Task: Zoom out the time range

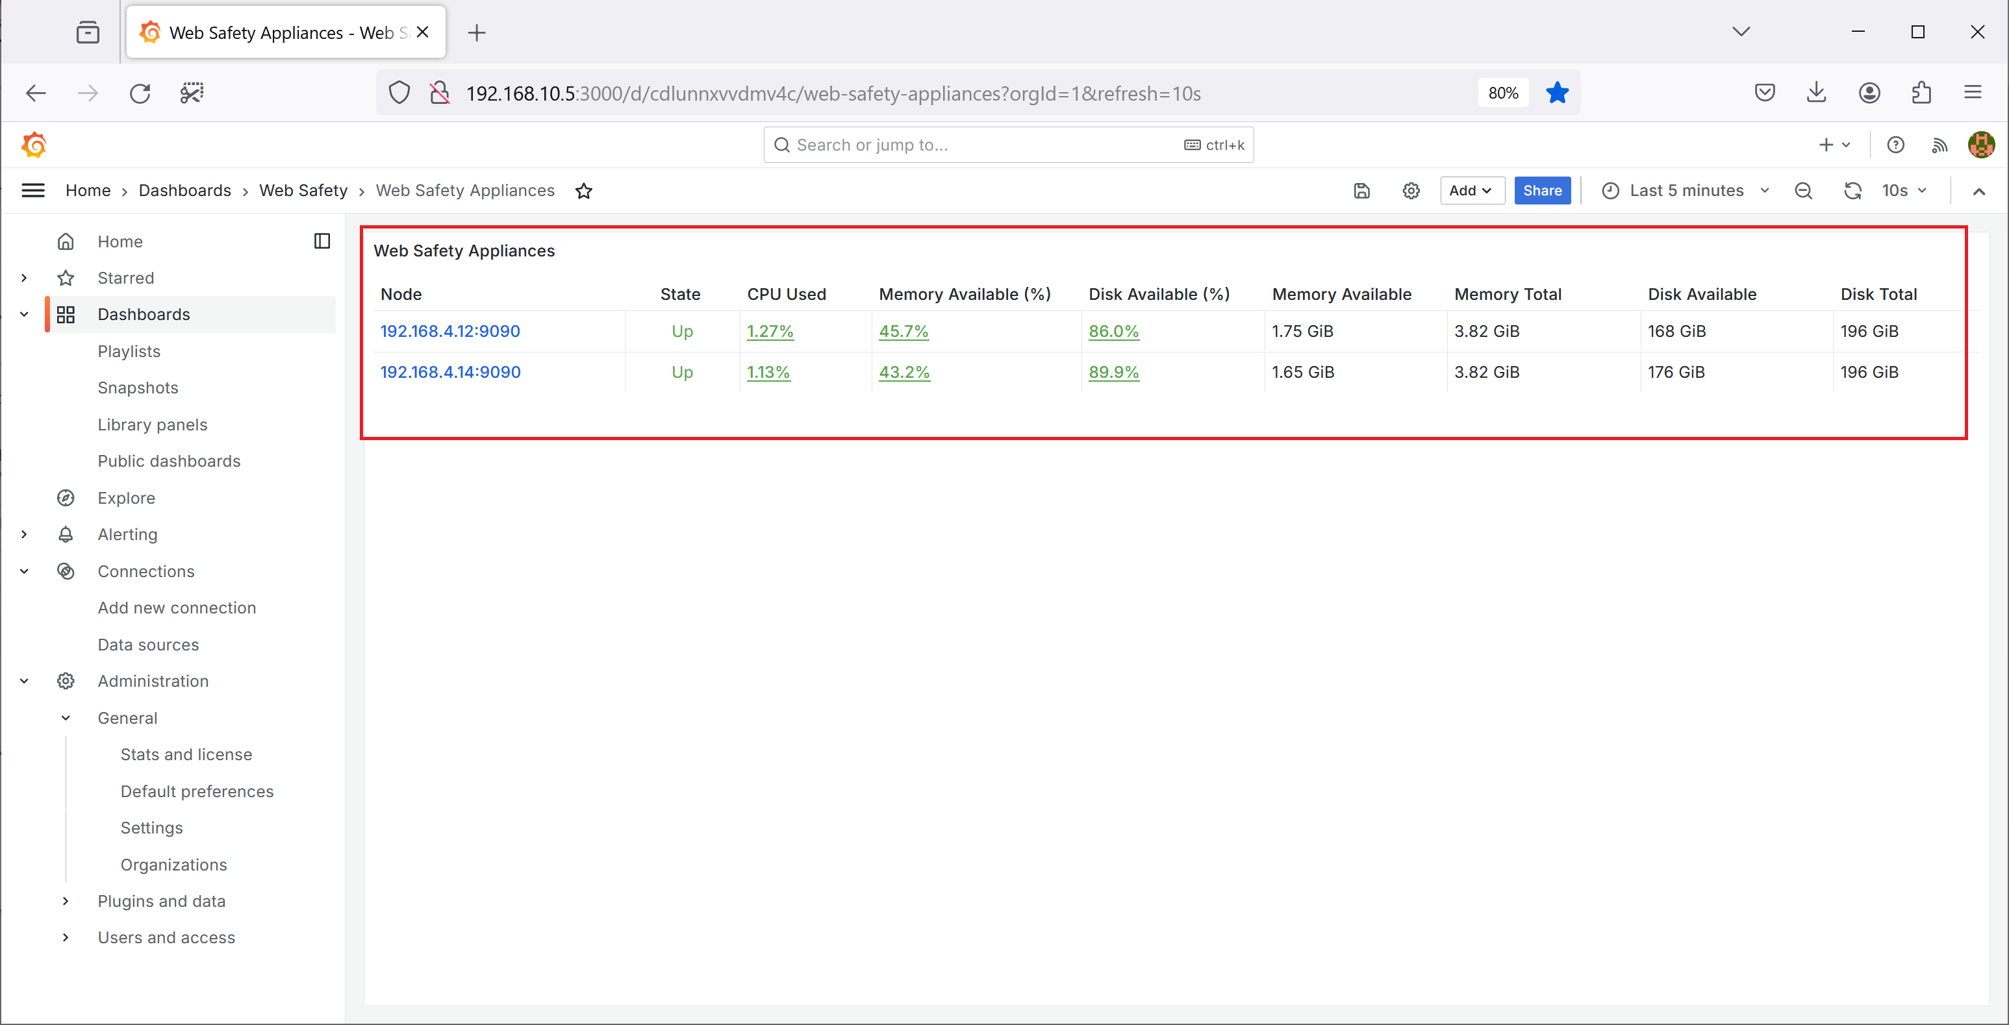Action: 1803,191
